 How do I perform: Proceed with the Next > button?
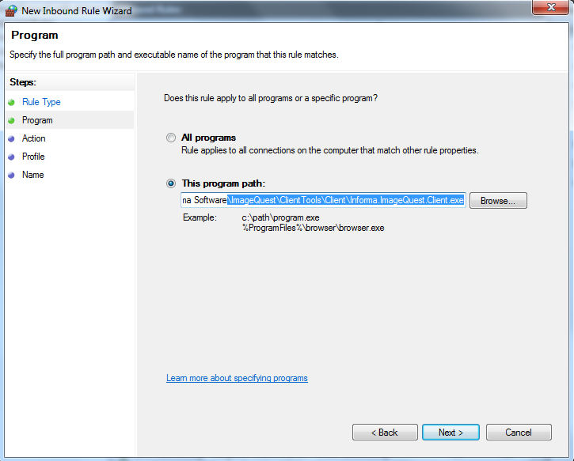click(x=450, y=433)
